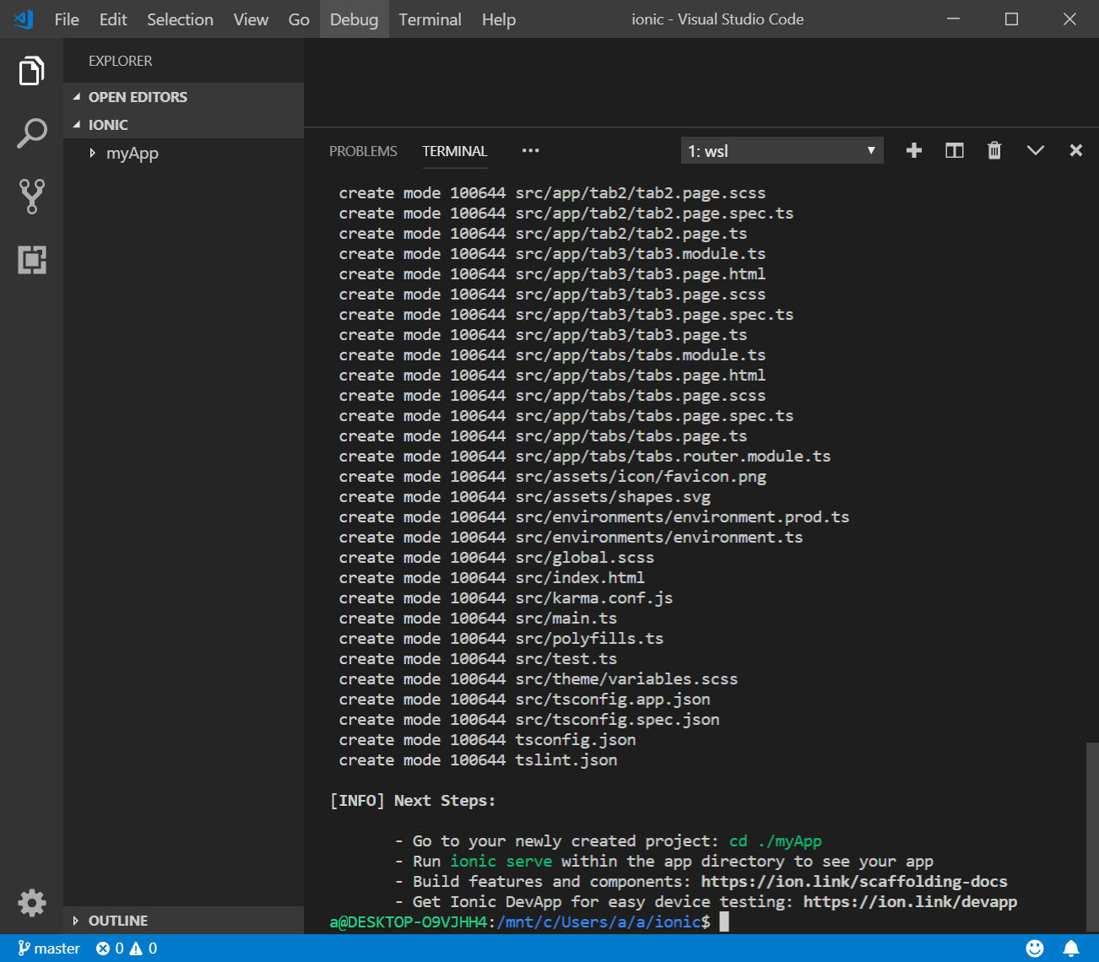Open the Explorer view in activity bar
Image resolution: width=1099 pixels, height=962 pixels.
click(x=31, y=71)
